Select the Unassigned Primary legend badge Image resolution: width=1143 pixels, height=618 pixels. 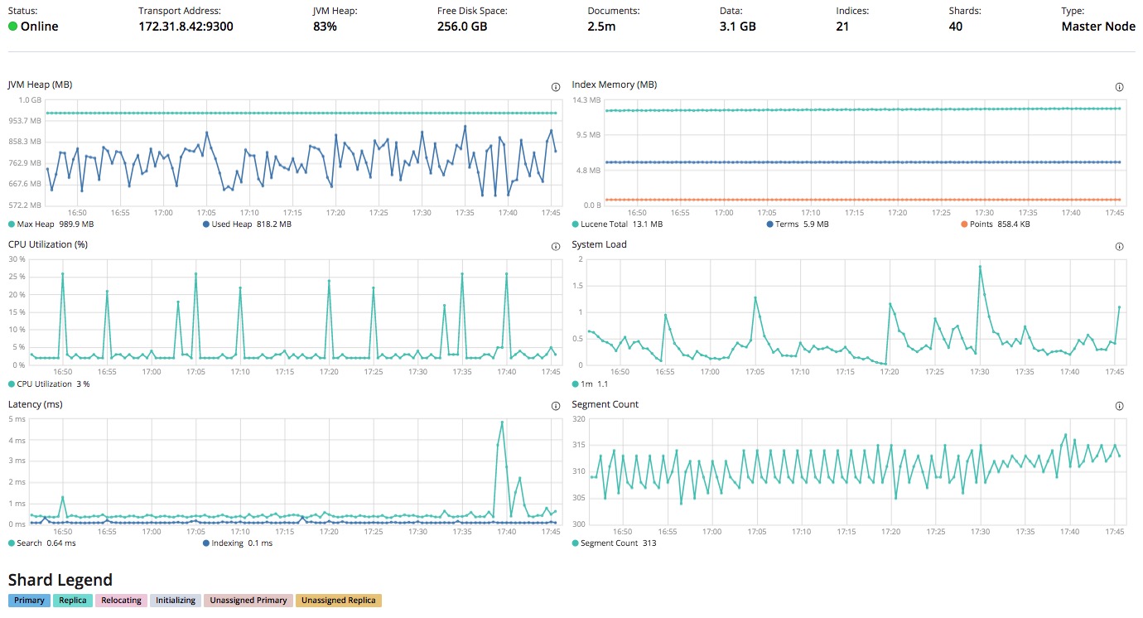[248, 601]
